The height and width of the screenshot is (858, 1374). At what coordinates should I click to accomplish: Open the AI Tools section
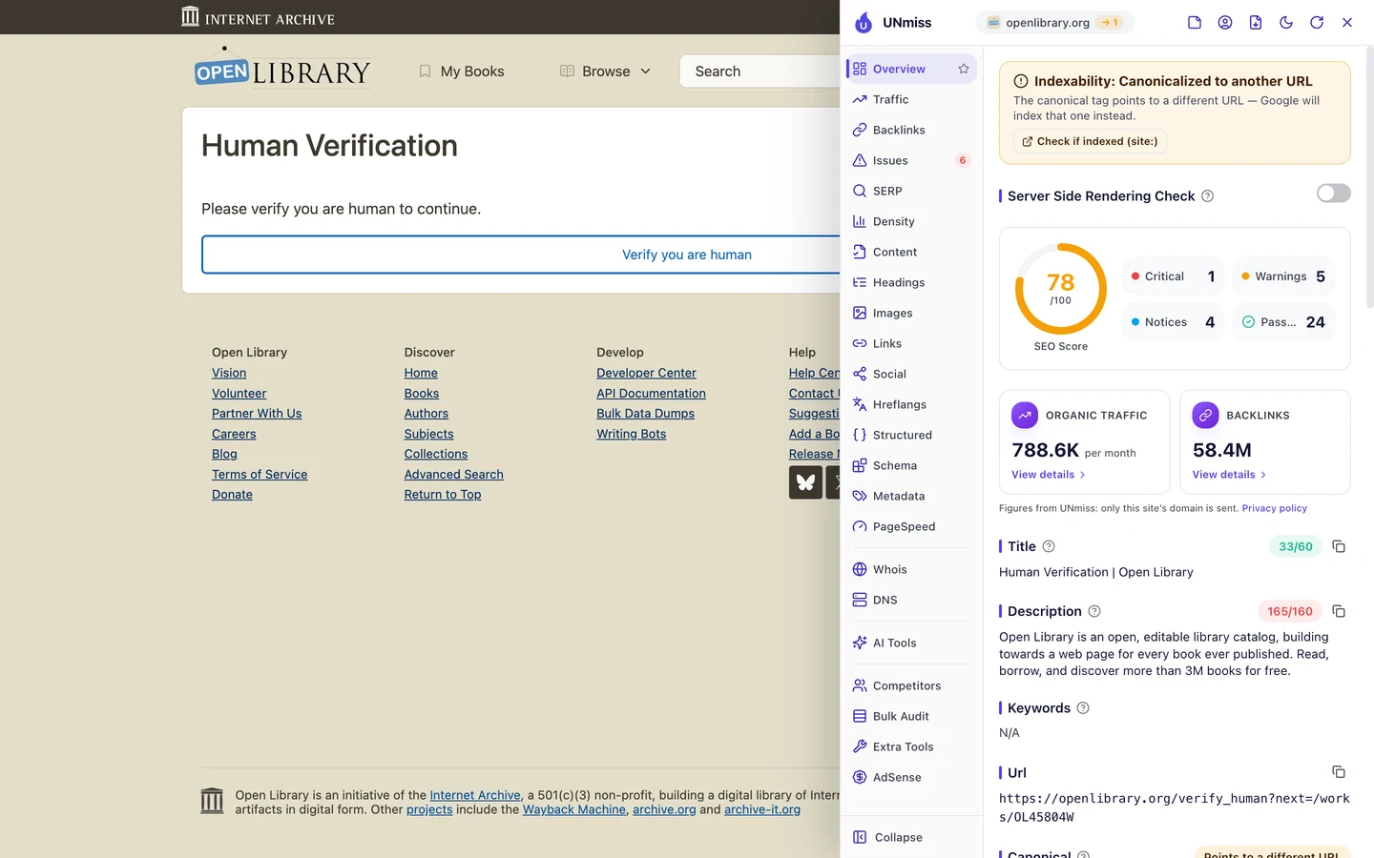pyautogui.click(x=911, y=643)
